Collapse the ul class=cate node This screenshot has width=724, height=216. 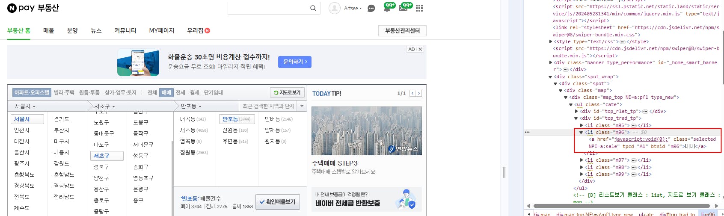coord(571,104)
